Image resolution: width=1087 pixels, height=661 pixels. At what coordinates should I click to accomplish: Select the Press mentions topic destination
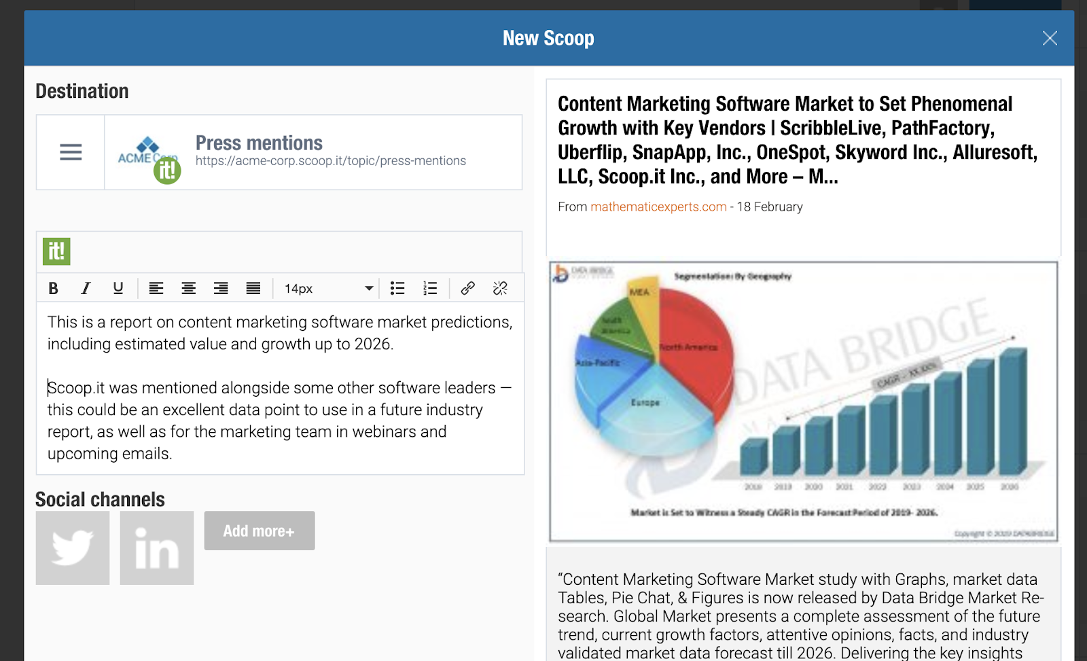[x=313, y=152]
